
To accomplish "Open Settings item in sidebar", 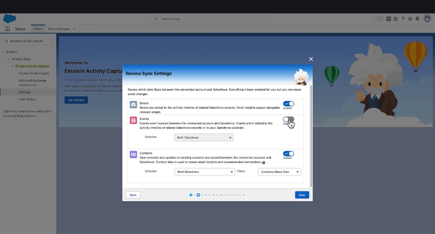I will [25, 92].
